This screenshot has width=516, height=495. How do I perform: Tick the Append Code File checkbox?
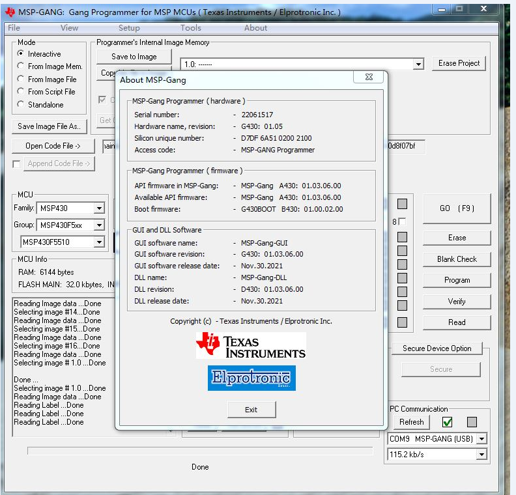click(16, 163)
